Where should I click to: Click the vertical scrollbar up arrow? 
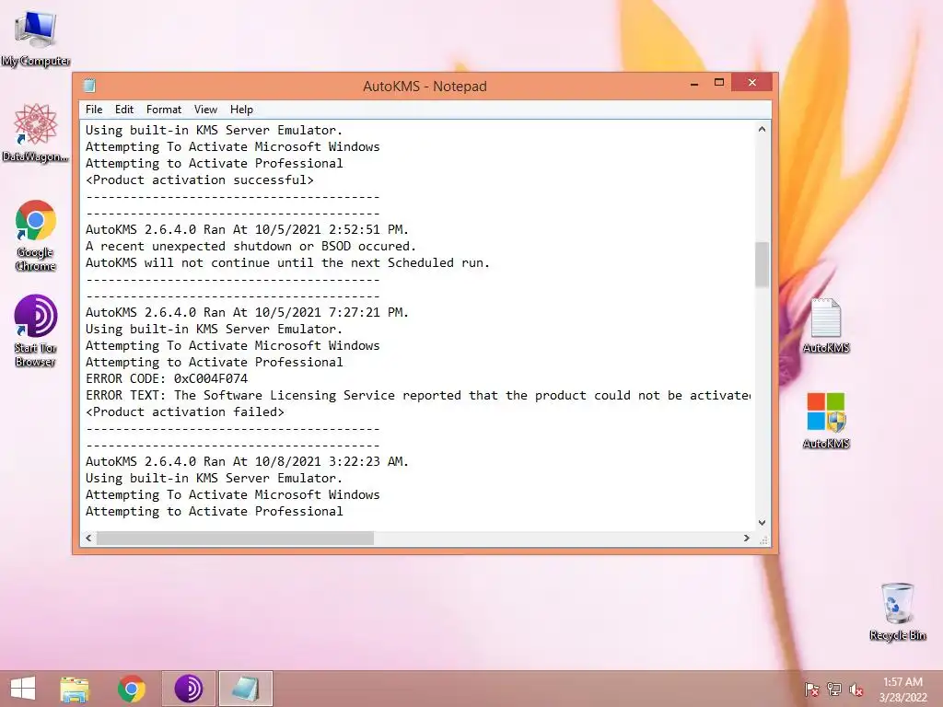[x=762, y=129]
